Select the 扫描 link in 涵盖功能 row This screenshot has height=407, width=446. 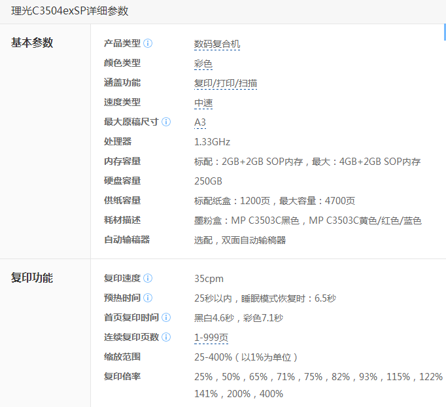[x=248, y=83]
